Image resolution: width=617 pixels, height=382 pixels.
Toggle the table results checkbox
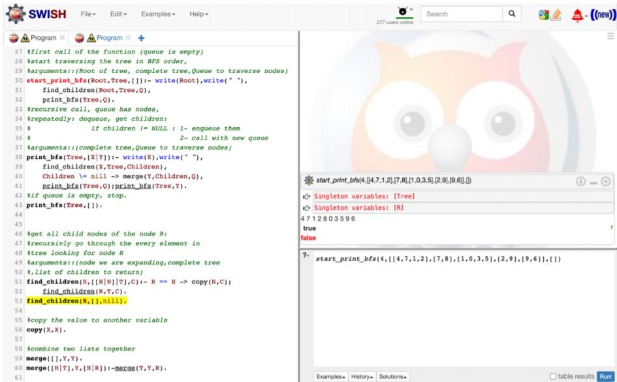[x=553, y=377]
